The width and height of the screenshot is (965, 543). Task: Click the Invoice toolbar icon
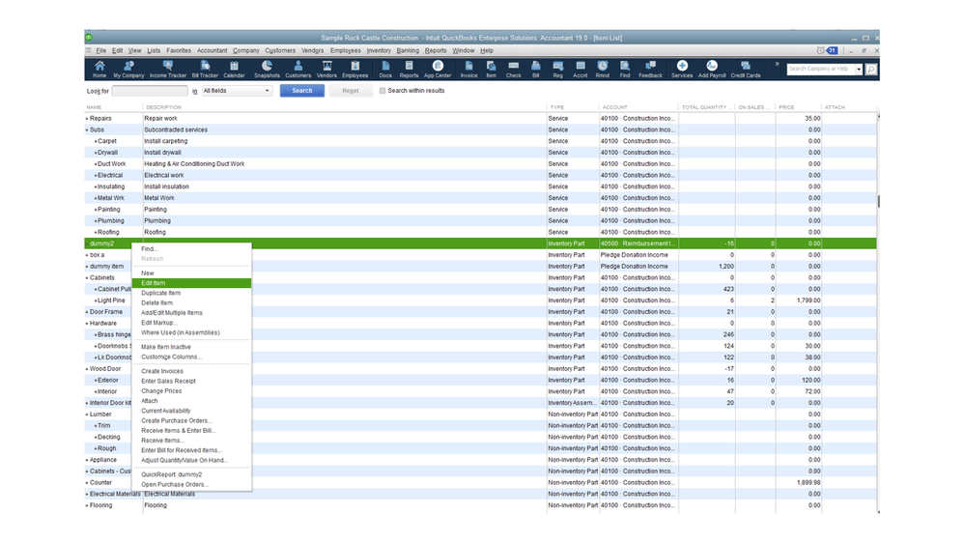[x=468, y=69]
